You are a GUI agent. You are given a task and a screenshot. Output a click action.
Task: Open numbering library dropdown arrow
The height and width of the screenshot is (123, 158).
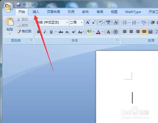139,22
